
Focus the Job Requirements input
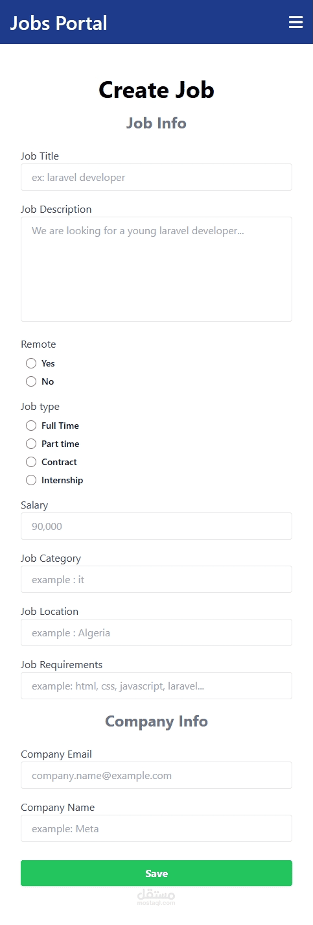[x=156, y=686]
